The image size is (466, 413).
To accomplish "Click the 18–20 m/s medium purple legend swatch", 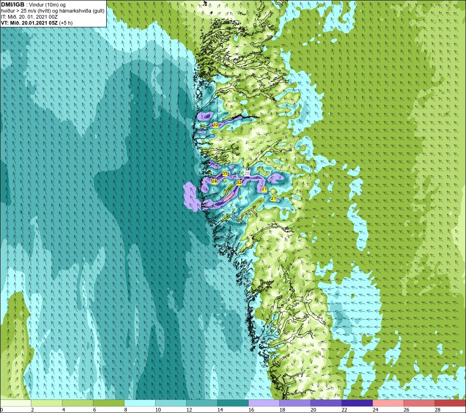I will tap(295, 403).
